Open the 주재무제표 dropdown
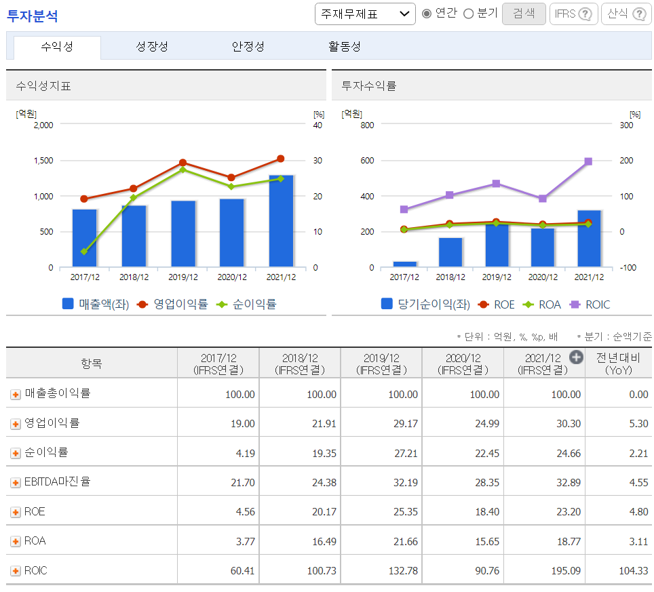 tap(365, 14)
